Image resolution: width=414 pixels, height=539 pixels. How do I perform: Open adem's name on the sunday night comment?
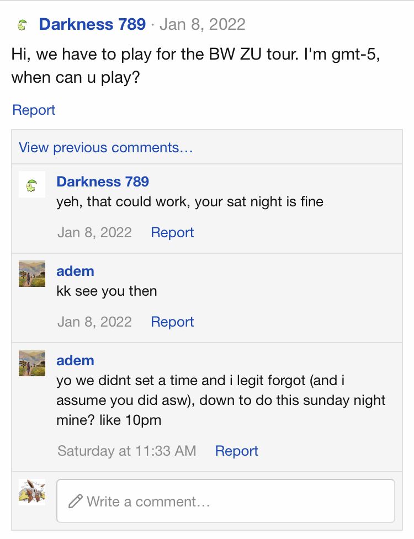pyautogui.click(x=75, y=361)
